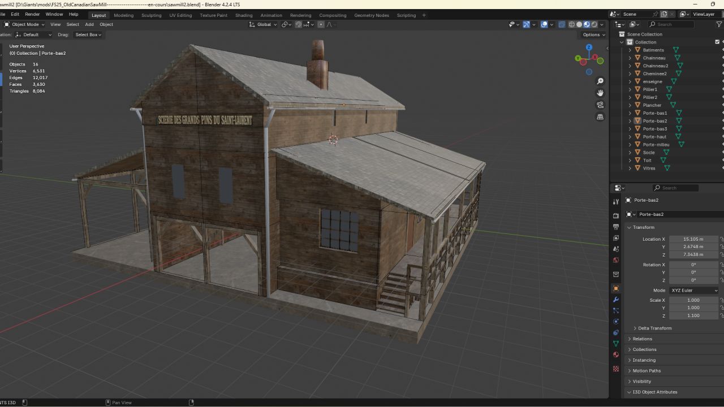Open the Object Data green triangle tab
Image resolution: width=724 pixels, height=407 pixels.
616,344
